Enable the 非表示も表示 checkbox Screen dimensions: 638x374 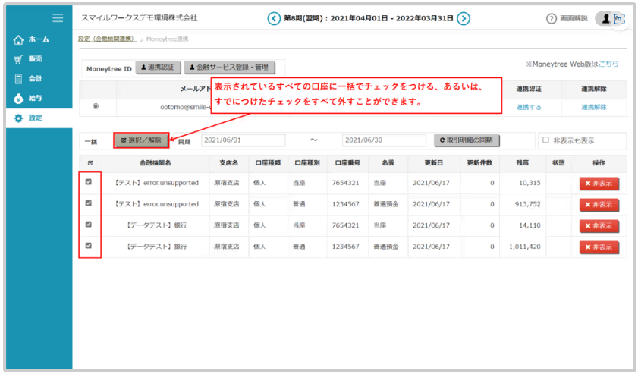[x=545, y=140]
